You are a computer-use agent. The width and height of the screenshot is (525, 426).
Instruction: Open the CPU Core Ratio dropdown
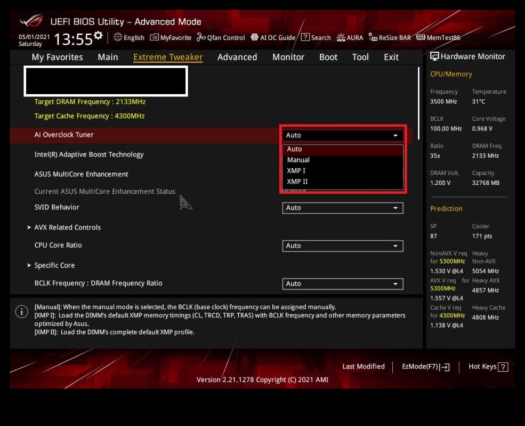coord(342,245)
